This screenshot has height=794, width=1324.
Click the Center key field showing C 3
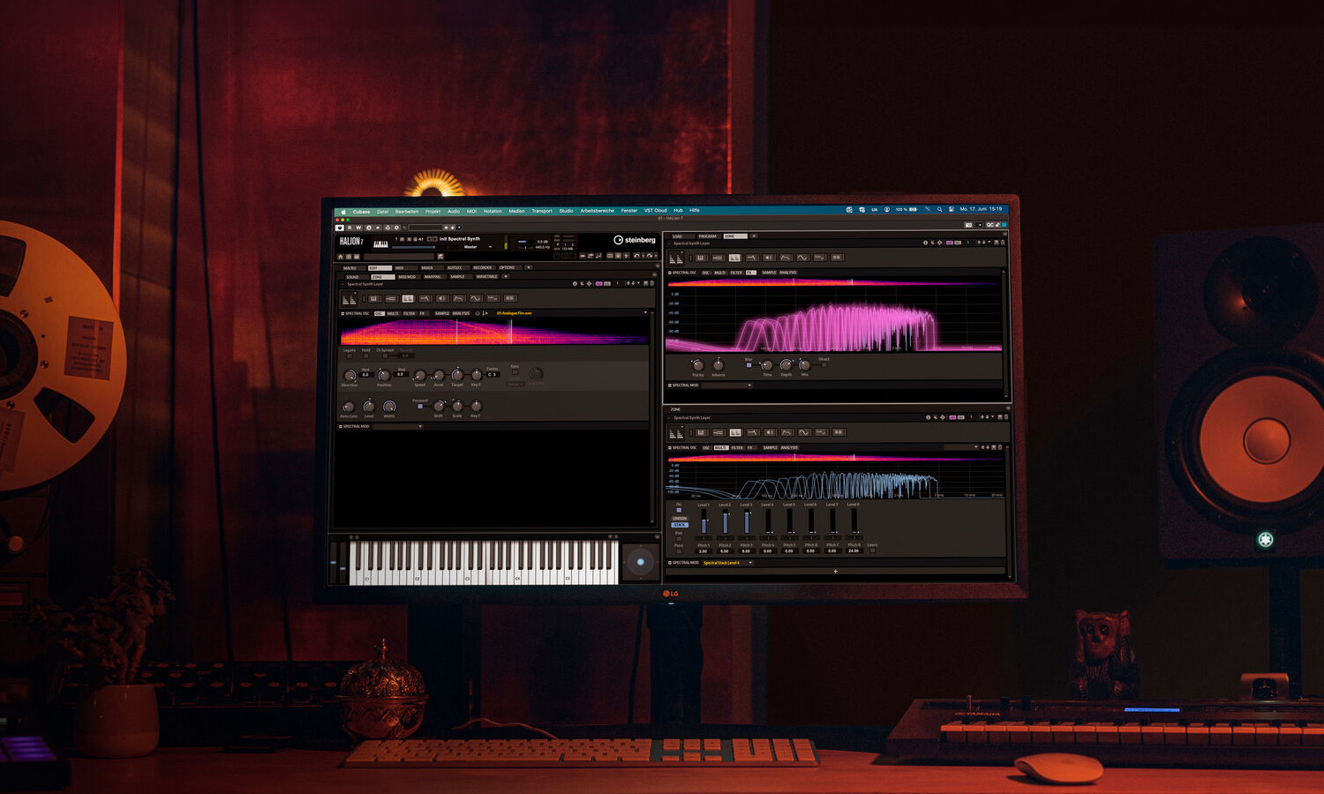pos(493,374)
